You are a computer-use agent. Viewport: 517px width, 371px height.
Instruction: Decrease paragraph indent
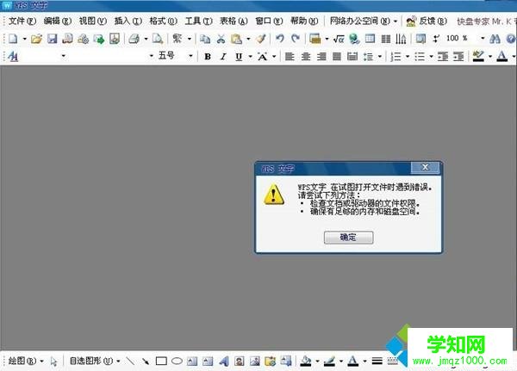click(443, 57)
